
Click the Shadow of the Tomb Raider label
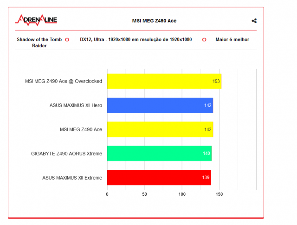[39, 43]
